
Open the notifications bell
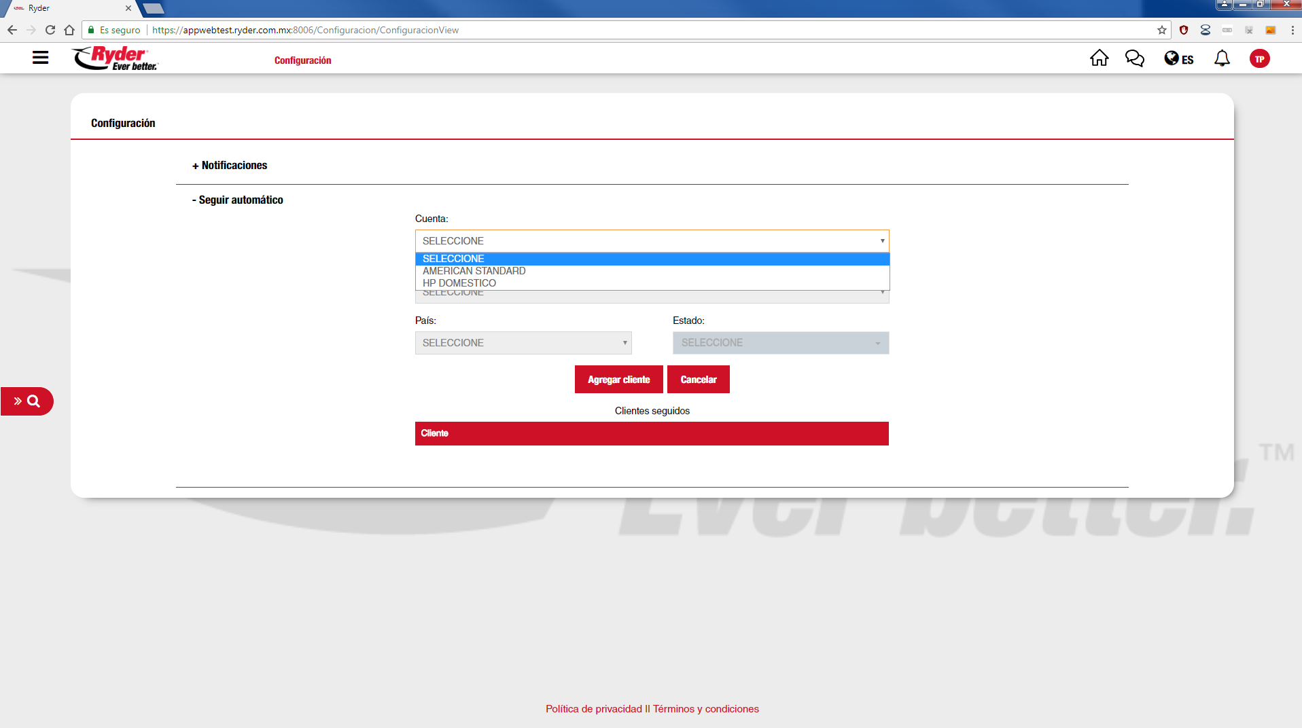(x=1222, y=58)
